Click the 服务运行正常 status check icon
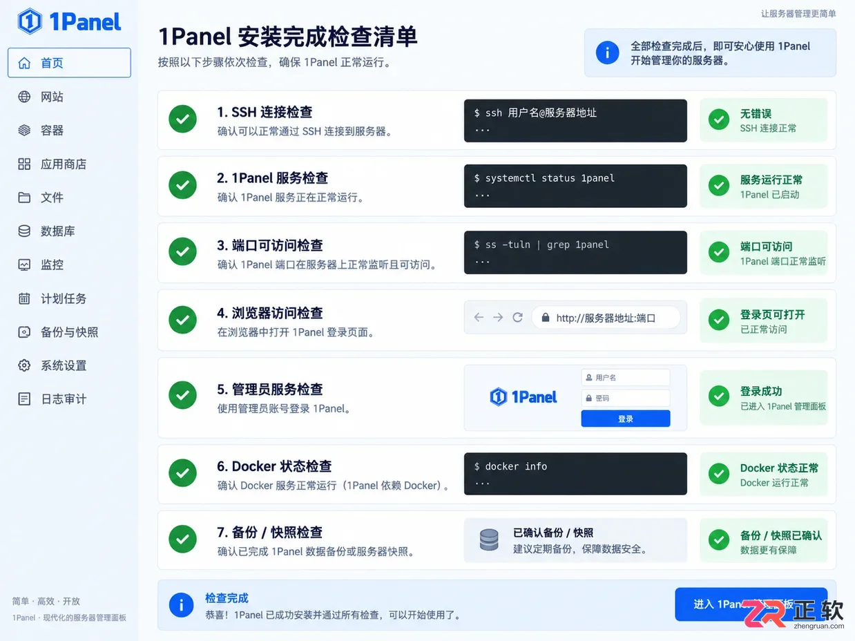This screenshot has height=641, width=855. pos(719,186)
